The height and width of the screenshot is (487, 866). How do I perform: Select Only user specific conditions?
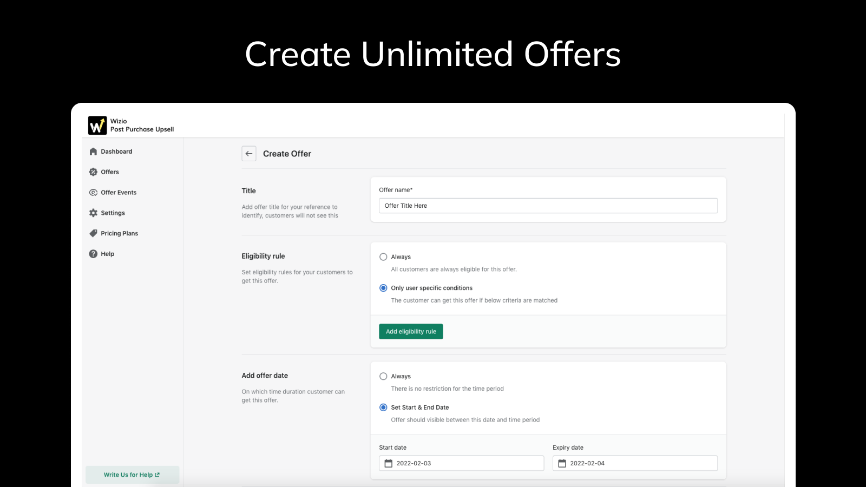[x=383, y=288]
